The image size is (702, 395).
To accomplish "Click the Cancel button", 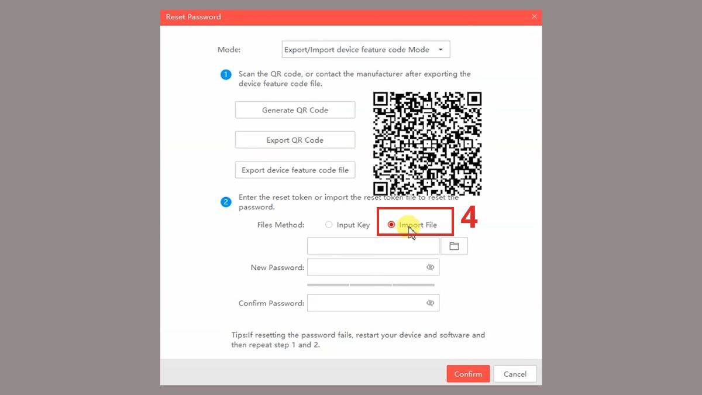I will pyautogui.click(x=515, y=374).
